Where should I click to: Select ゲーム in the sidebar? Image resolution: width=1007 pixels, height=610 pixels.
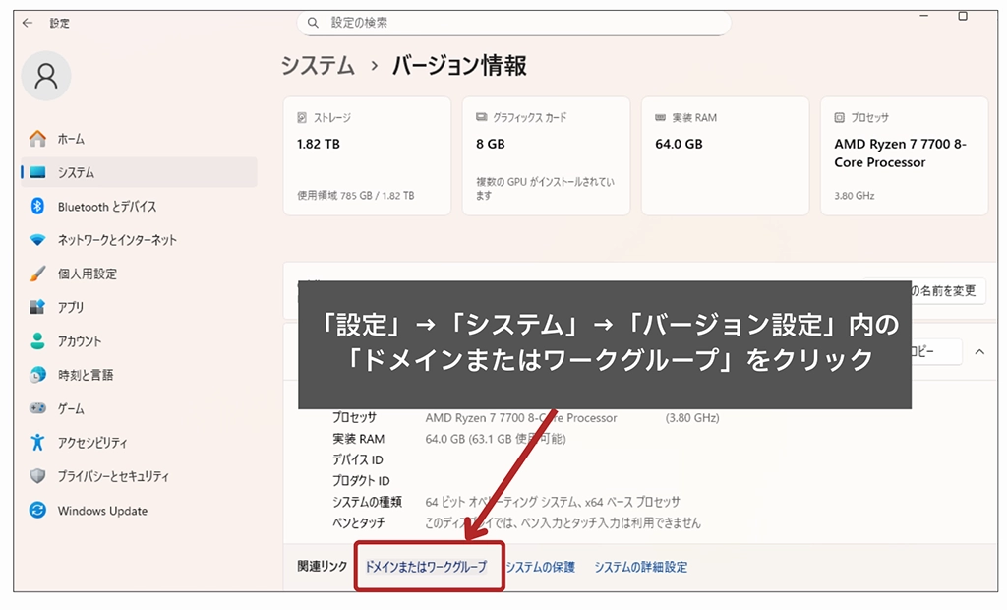(x=71, y=408)
